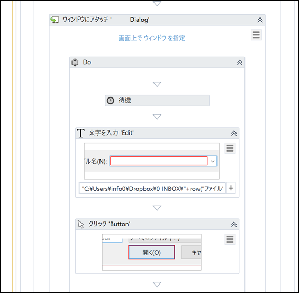Open the クリック 'Button' options hamburger menu

[230, 239]
